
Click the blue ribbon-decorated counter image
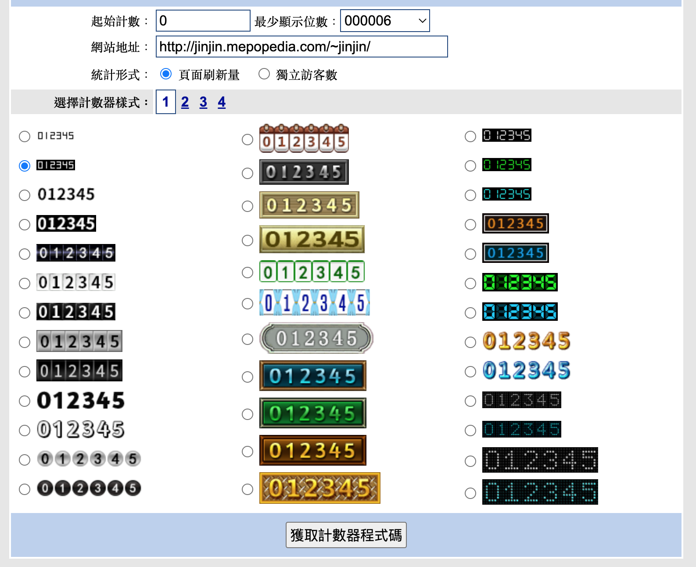click(314, 303)
